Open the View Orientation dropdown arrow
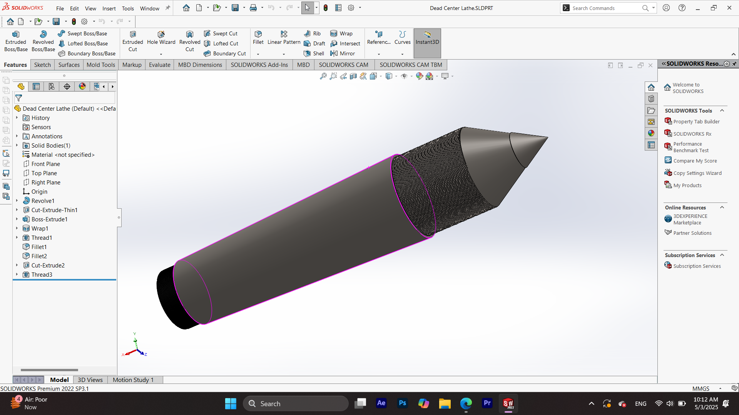This screenshot has width=739, height=415. (x=381, y=76)
